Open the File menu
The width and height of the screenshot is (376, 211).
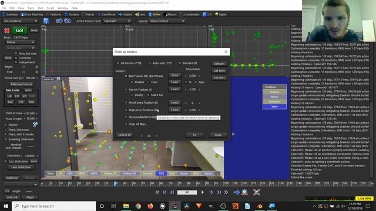point(4,8)
